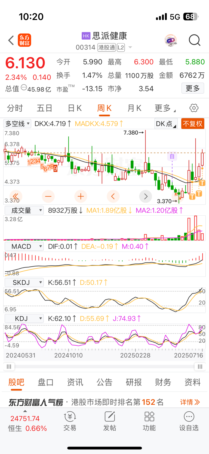Tap the 总量 value 1100万股
The image size is (209, 454).
(x=139, y=75)
